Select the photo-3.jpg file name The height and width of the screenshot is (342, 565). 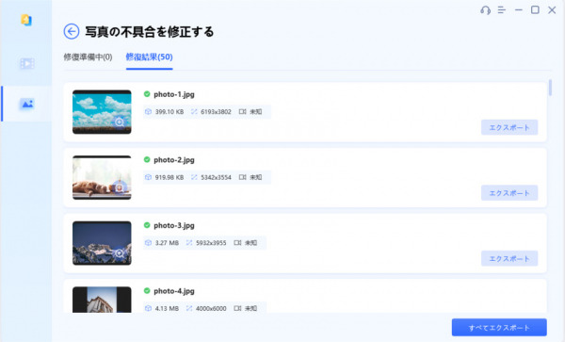(x=174, y=225)
